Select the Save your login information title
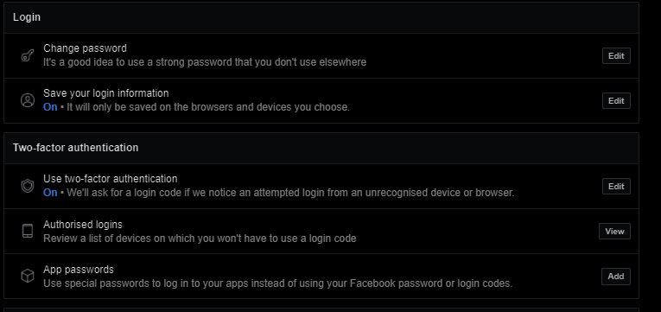Viewport: 661px width, 312px height. (x=105, y=93)
